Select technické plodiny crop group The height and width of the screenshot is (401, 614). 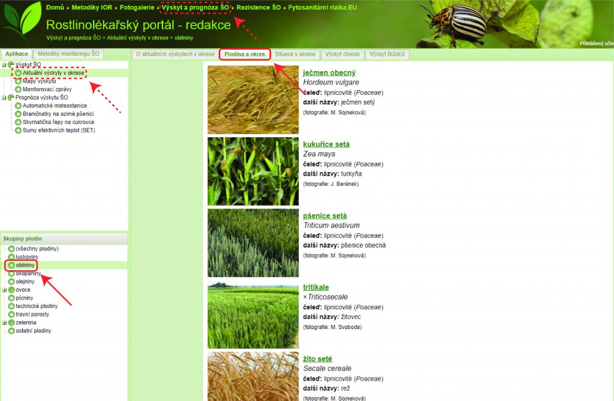[x=37, y=306]
